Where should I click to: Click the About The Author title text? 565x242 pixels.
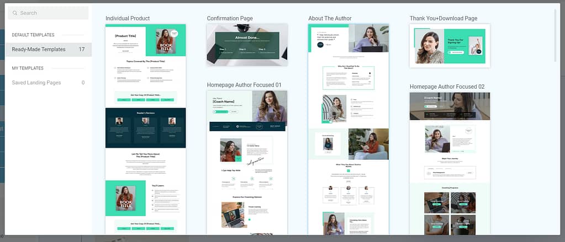330,18
